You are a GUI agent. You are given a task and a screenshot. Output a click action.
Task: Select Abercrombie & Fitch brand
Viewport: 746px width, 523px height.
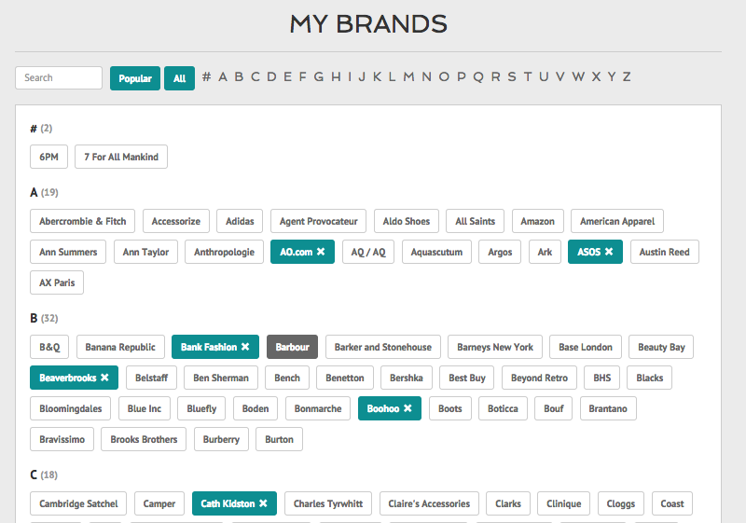tap(82, 221)
